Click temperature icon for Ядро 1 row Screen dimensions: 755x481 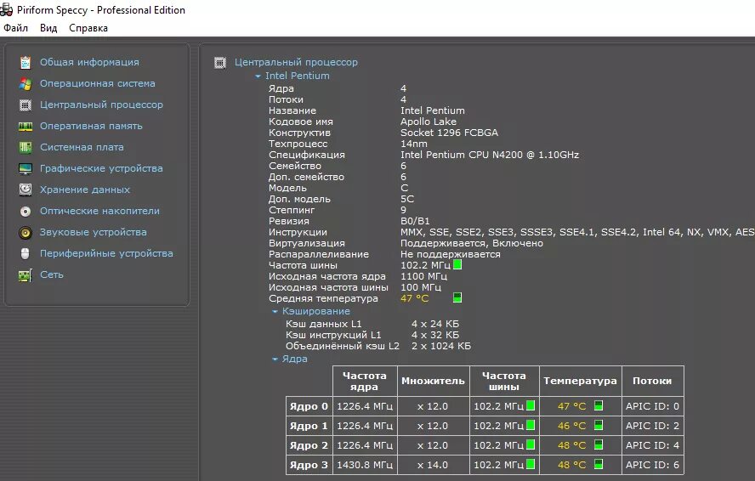[599, 425]
